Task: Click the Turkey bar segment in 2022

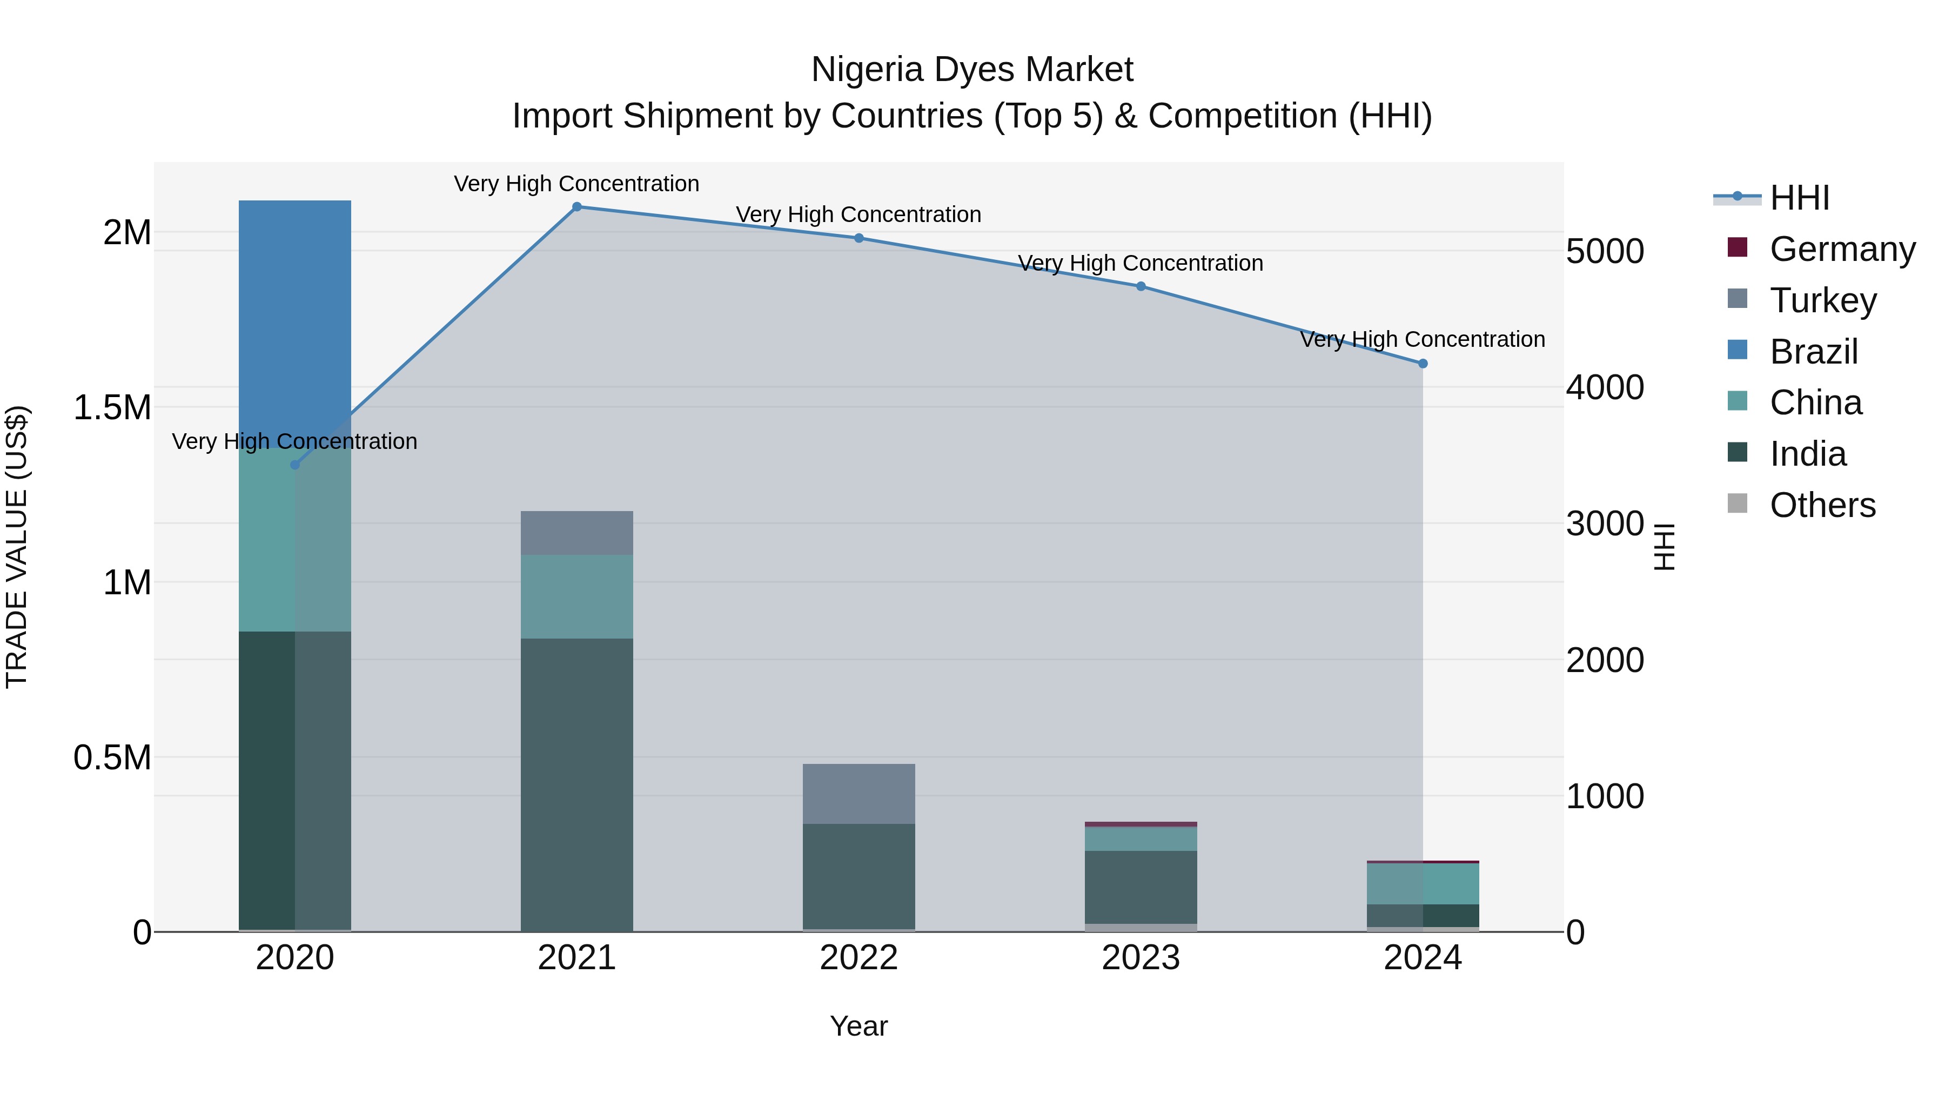Action: point(859,794)
